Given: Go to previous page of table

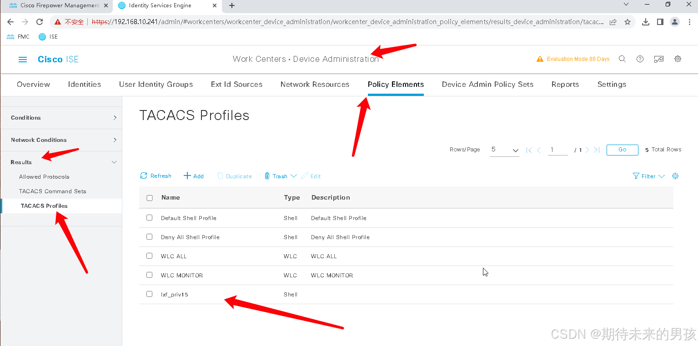Looking at the screenshot, I should [539, 150].
